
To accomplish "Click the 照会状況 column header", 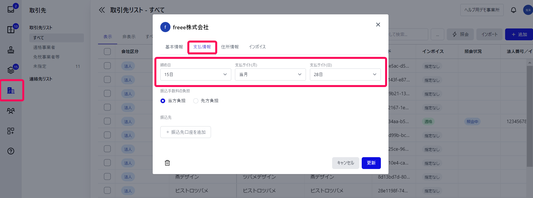I will (473, 52).
